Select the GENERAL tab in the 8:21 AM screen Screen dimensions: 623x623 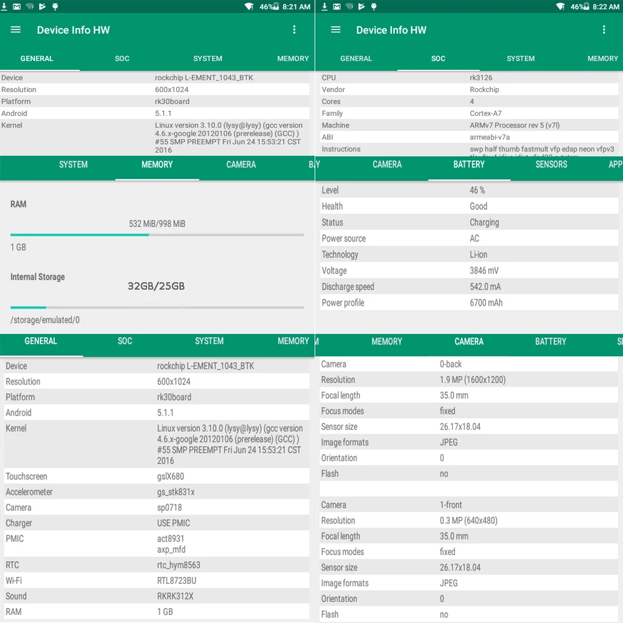coord(37,59)
